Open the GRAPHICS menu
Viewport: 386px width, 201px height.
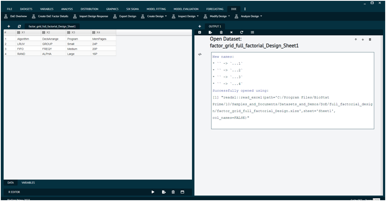pyautogui.click(x=112, y=9)
